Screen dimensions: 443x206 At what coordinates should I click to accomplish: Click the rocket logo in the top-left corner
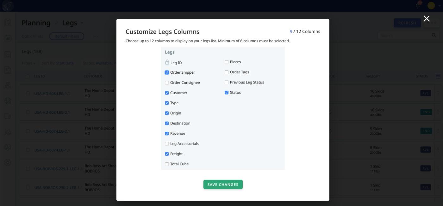coord(8,6)
